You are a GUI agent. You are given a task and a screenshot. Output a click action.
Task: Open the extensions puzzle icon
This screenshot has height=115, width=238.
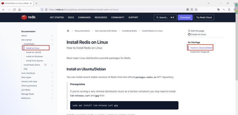pyautogui.click(x=229, y=9)
